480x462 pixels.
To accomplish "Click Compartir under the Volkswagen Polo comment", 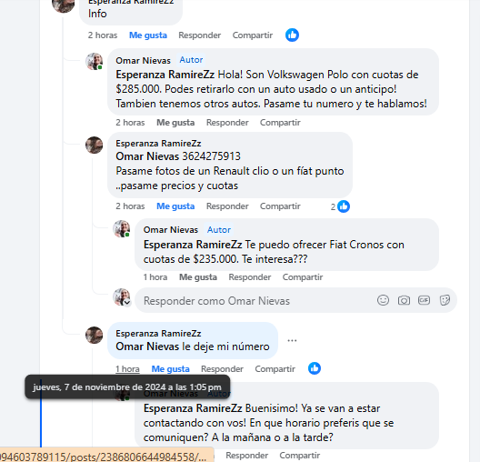I will 280,123.
